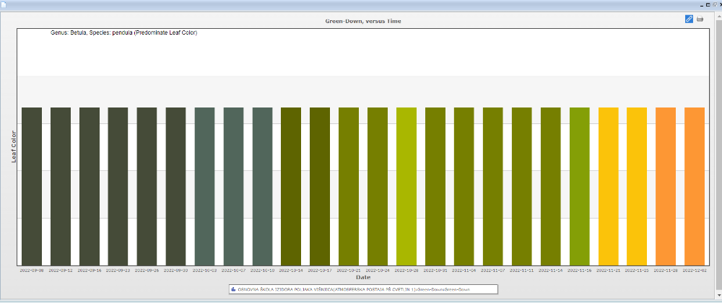Click the document icon in title bar
This screenshot has height=303, width=722.
click(x=4, y=4)
